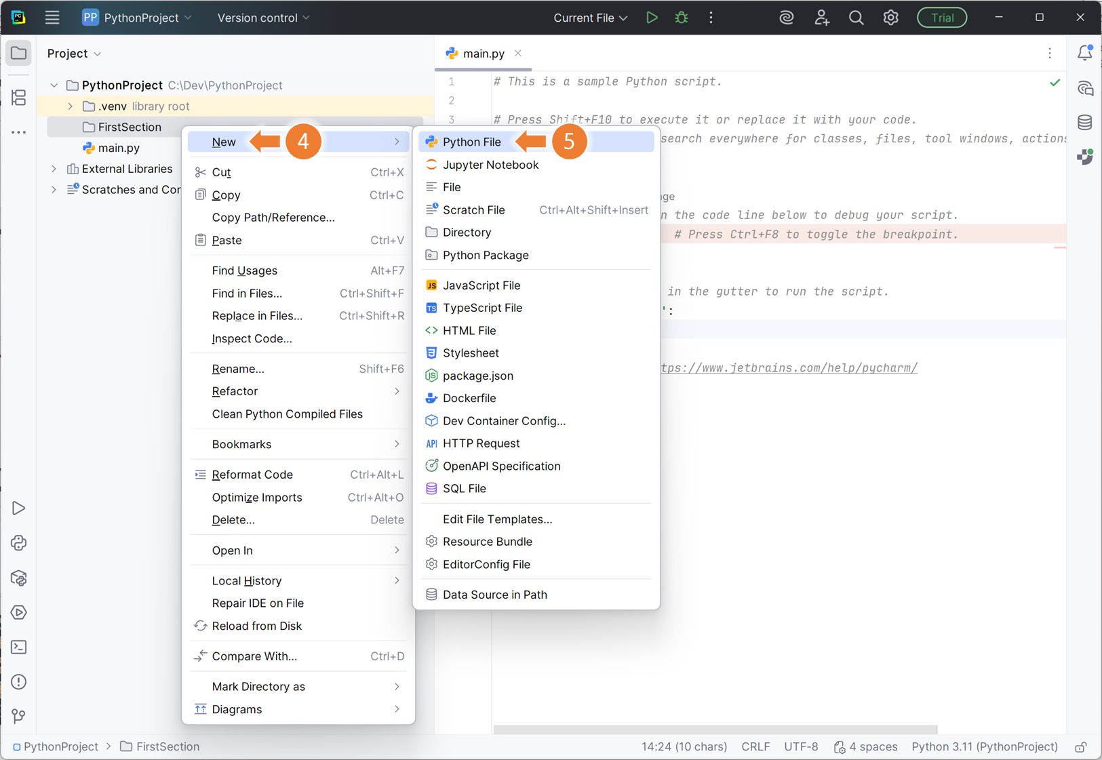
Task: Click the green inspection checkmark
Action: [1055, 83]
